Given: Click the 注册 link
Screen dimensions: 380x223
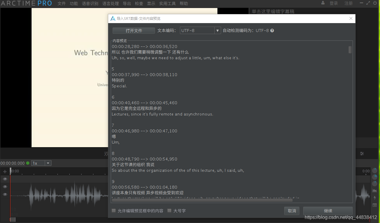Looking at the screenshot, I should tap(349, 3).
